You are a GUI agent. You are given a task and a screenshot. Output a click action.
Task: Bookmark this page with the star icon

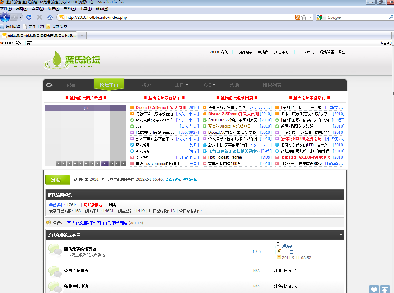pos(304,17)
